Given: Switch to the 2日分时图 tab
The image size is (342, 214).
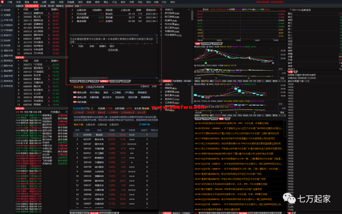Looking at the screenshot, I should [x=206, y=44].
